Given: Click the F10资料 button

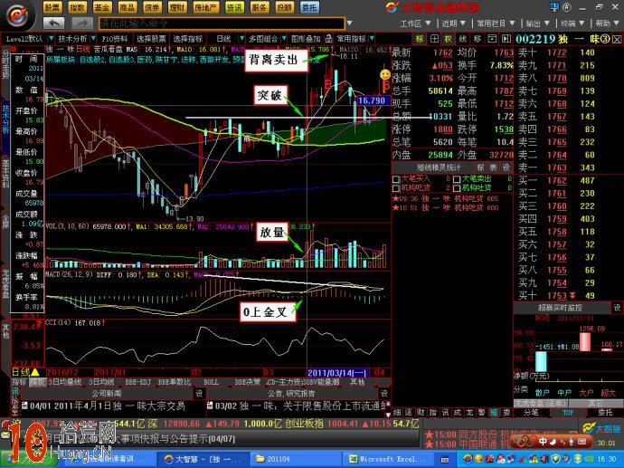Looking at the screenshot, I should (114, 39).
